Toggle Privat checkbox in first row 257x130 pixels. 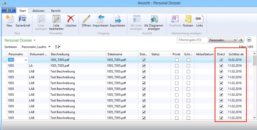177,60
